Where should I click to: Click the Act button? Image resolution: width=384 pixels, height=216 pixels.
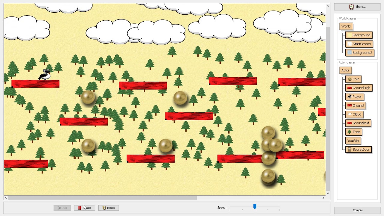[62, 208]
